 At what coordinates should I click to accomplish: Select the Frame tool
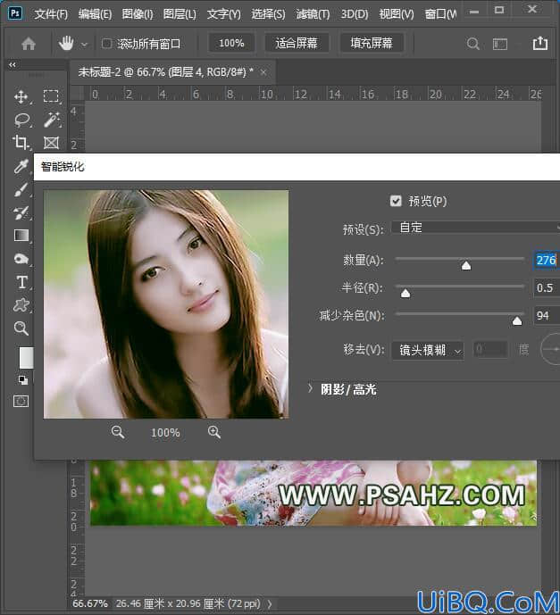point(51,143)
